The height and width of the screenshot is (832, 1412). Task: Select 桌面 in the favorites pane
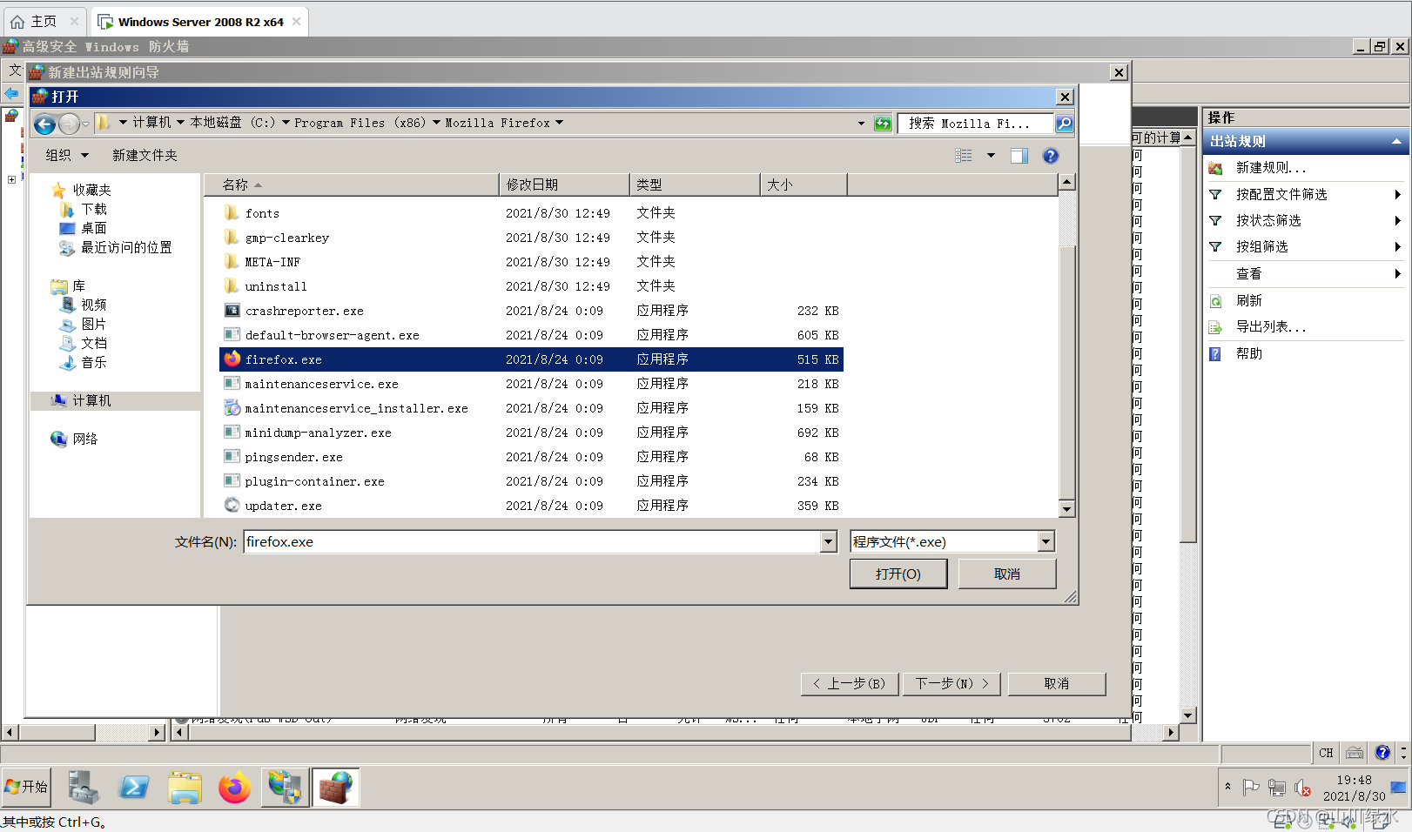pos(93,228)
